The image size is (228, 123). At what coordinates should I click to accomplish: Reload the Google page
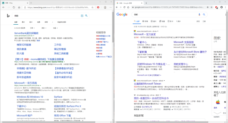(124, 7)
